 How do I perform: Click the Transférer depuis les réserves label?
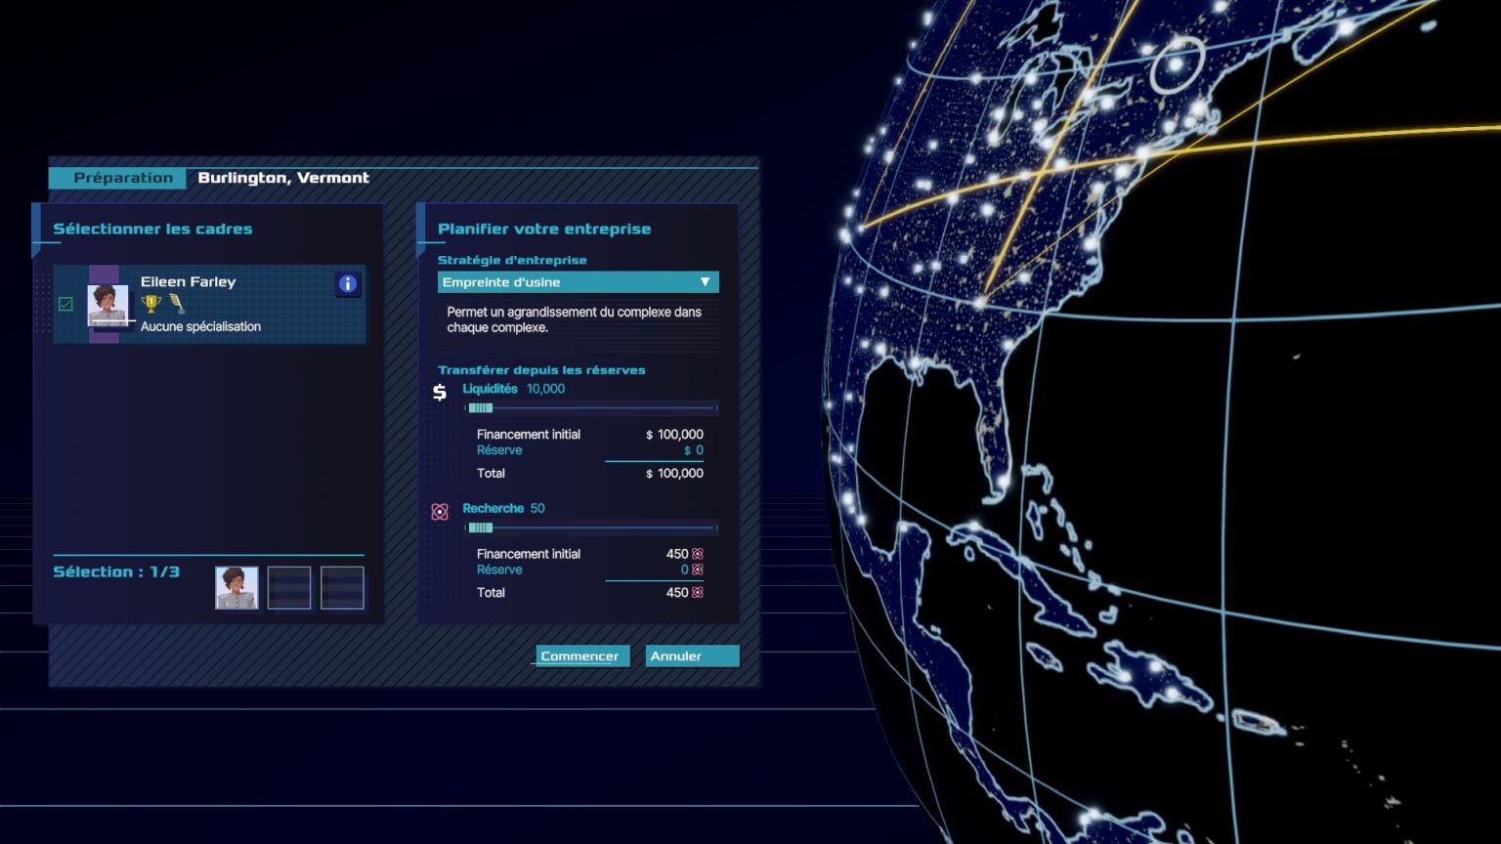pos(541,370)
